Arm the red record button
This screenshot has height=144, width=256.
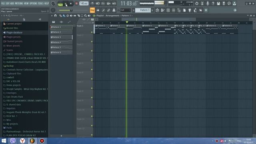[x=76, y=4]
